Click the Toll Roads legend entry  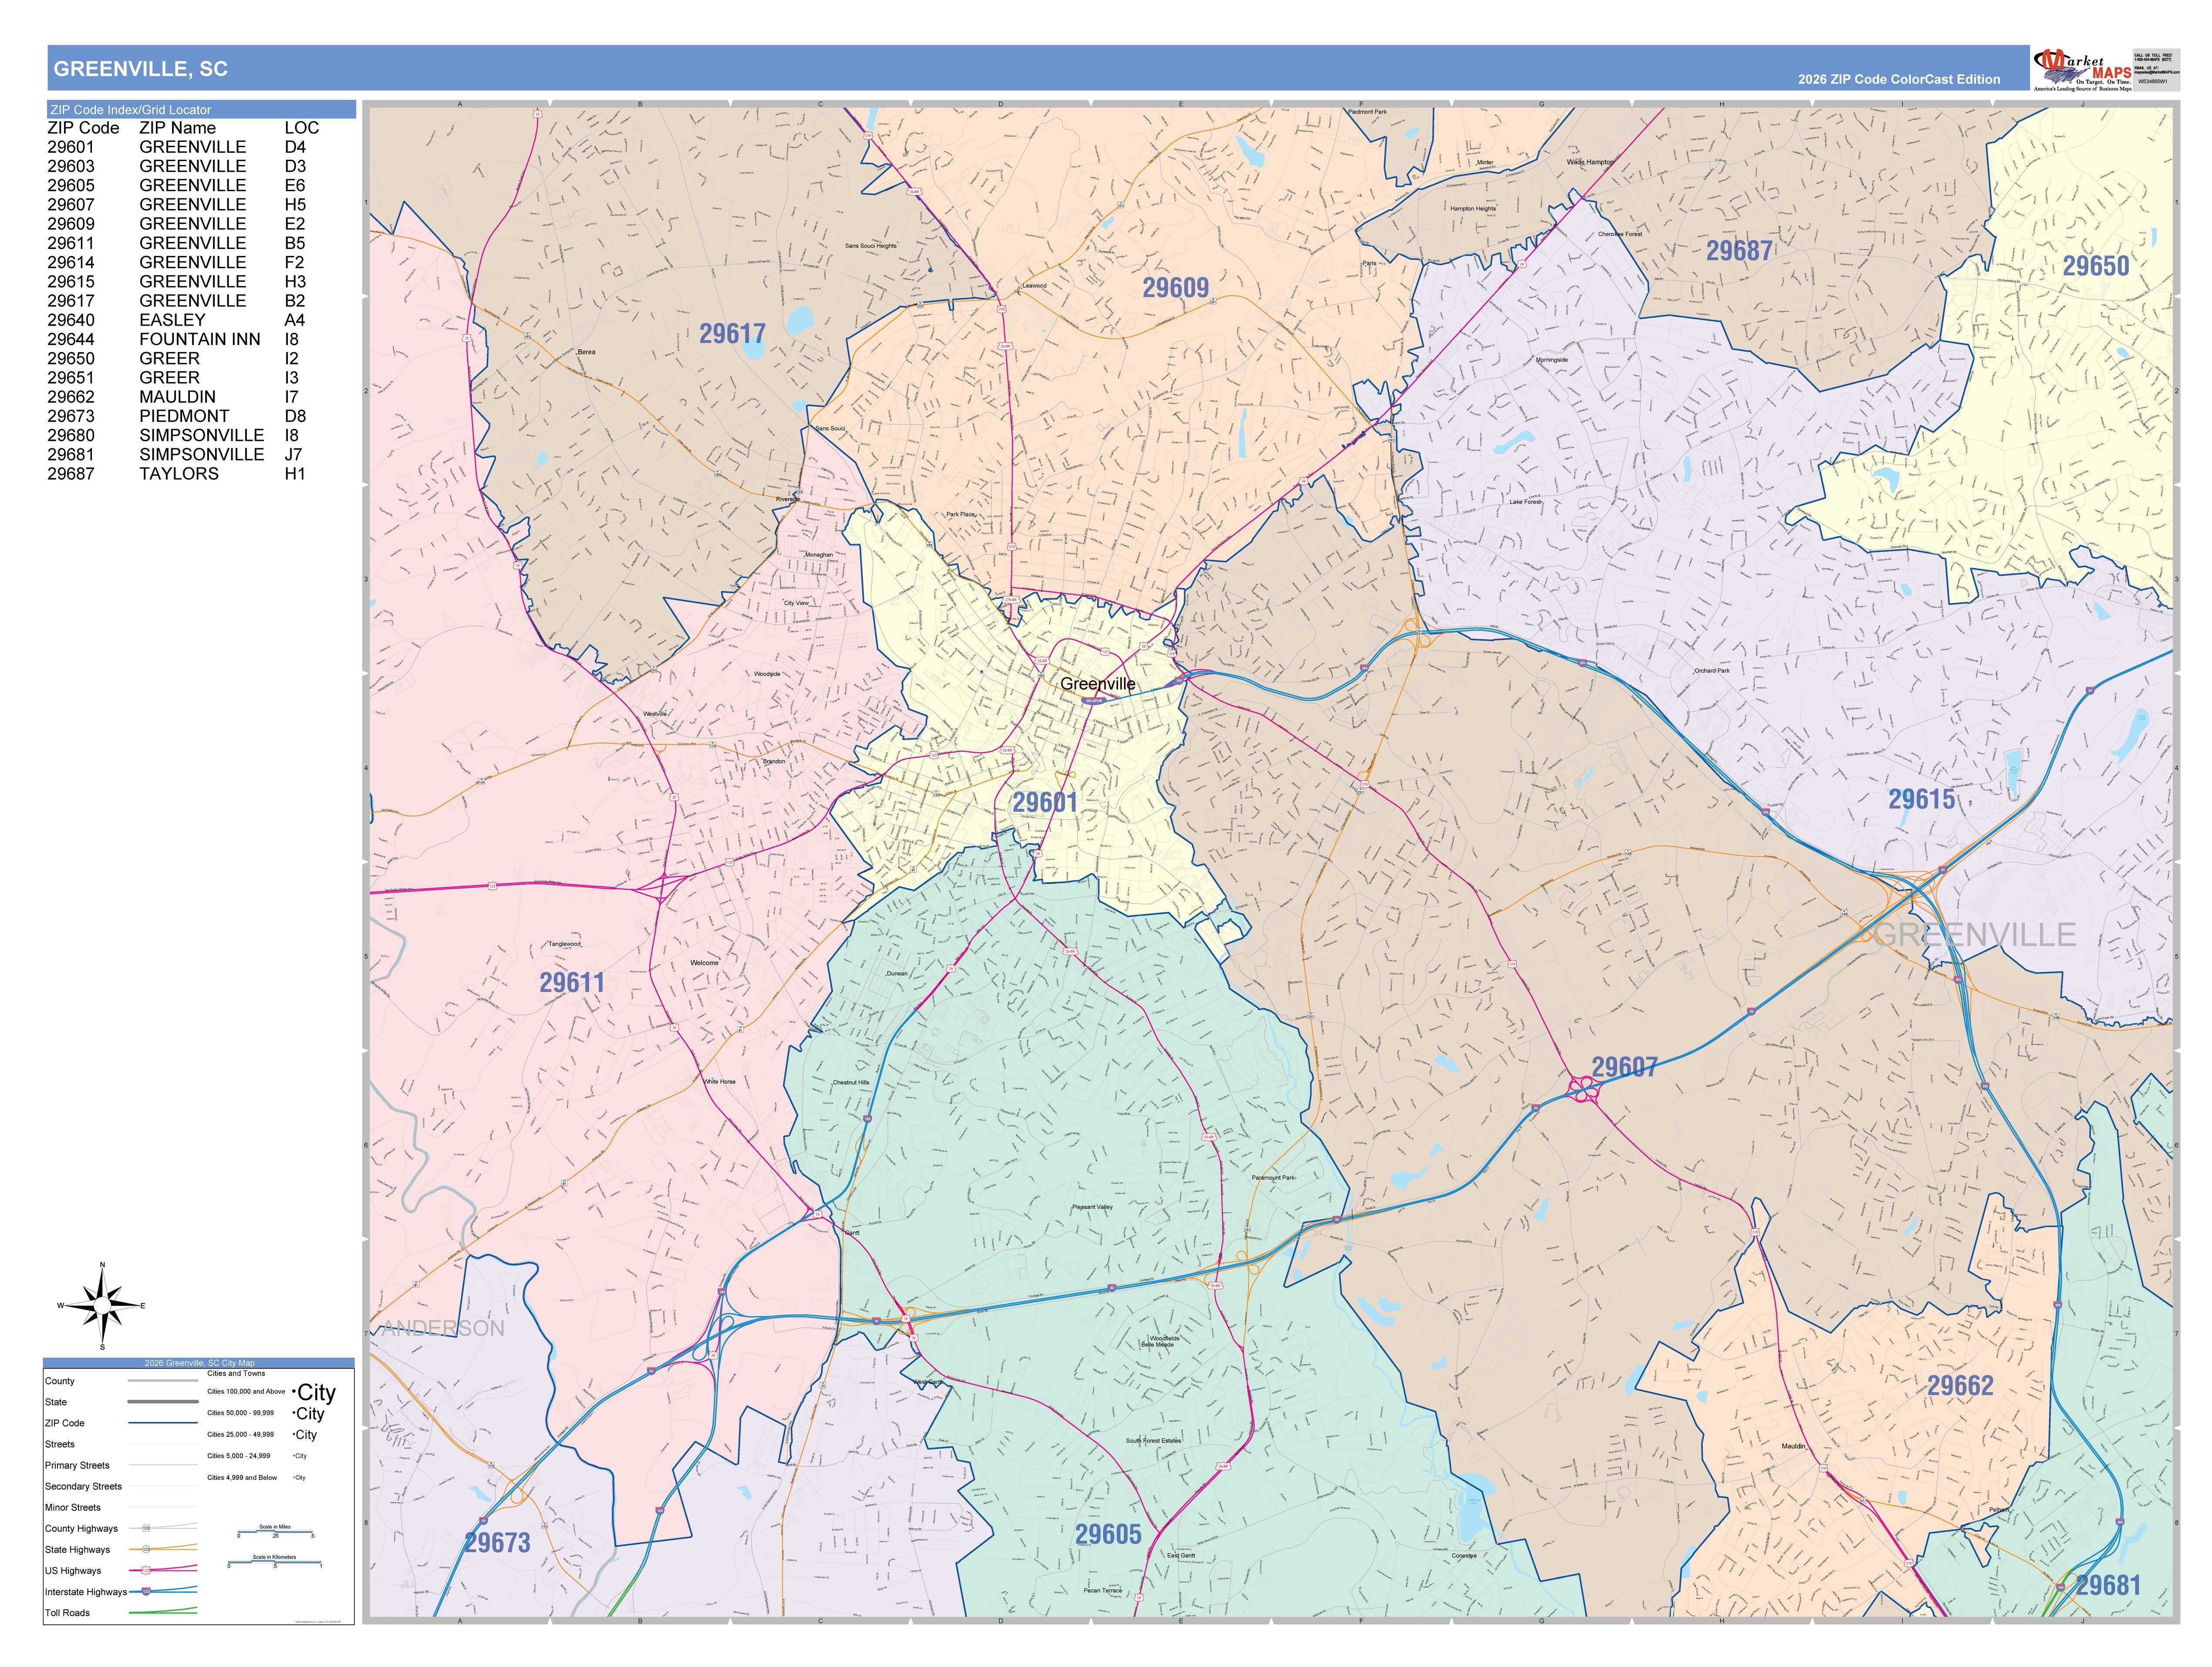pos(121,1613)
